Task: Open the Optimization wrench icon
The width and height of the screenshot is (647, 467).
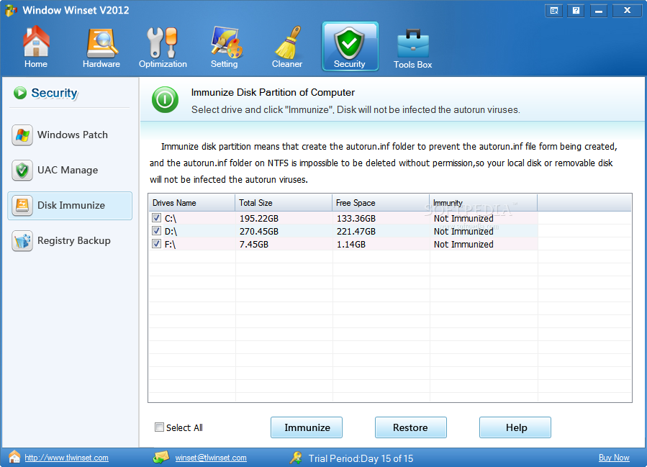Action: 163,42
